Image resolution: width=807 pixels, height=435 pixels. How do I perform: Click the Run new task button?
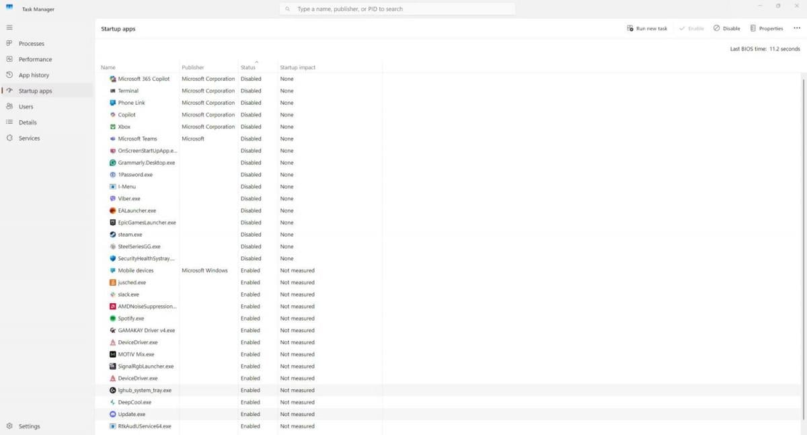click(x=646, y=28)
